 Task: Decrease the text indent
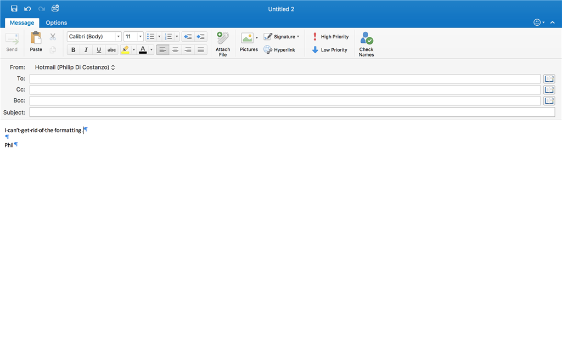point(188,37)
